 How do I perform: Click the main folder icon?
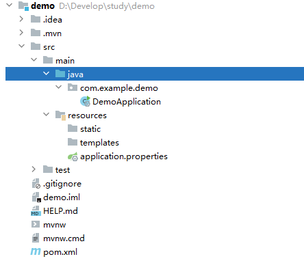tap(48, 60)
